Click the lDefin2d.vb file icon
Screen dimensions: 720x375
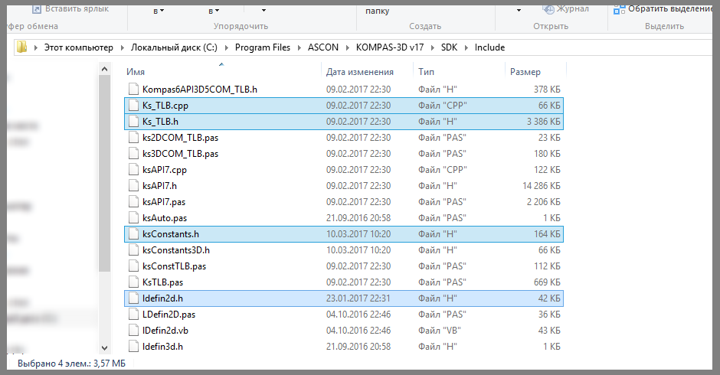pos(133,330)
